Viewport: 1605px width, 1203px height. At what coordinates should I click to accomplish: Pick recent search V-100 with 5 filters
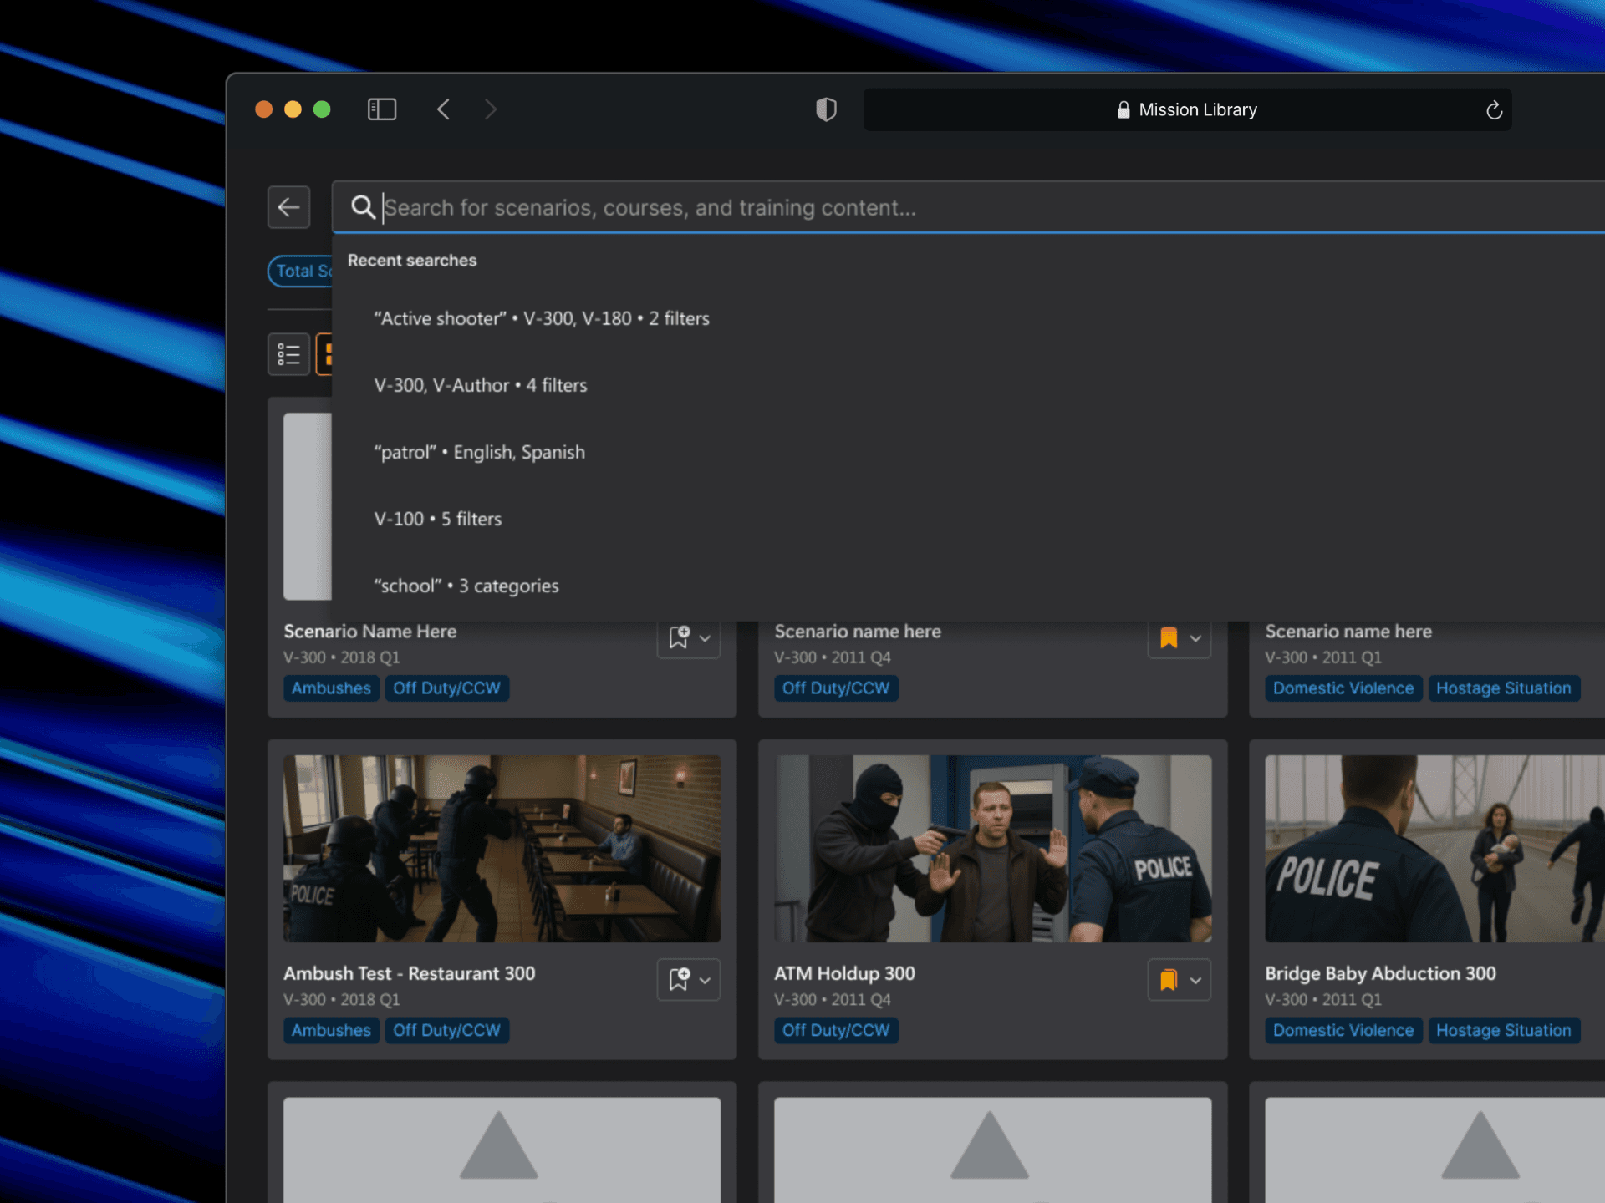click(x=437, y=519)
